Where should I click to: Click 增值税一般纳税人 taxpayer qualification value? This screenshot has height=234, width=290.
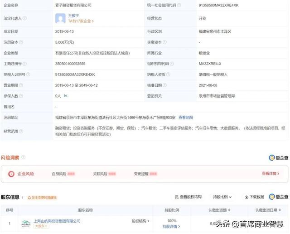pyautogui.click(x=213, y=75)
